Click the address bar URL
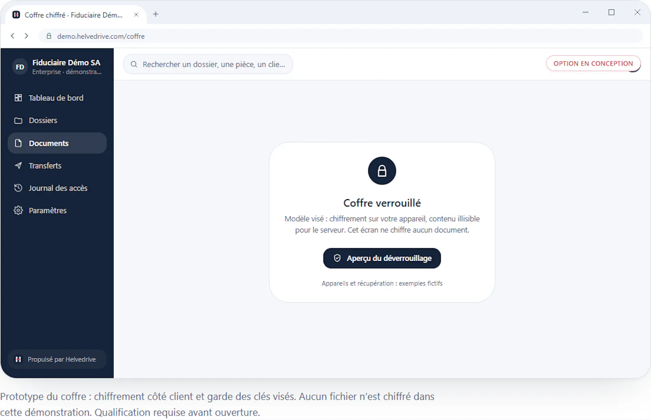The image size is (651, 420). pos(101,36)
